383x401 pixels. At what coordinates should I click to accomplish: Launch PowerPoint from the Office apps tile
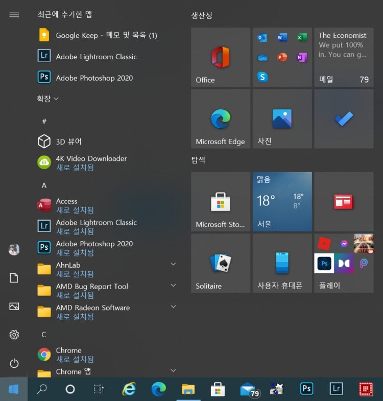coord(282,57)
